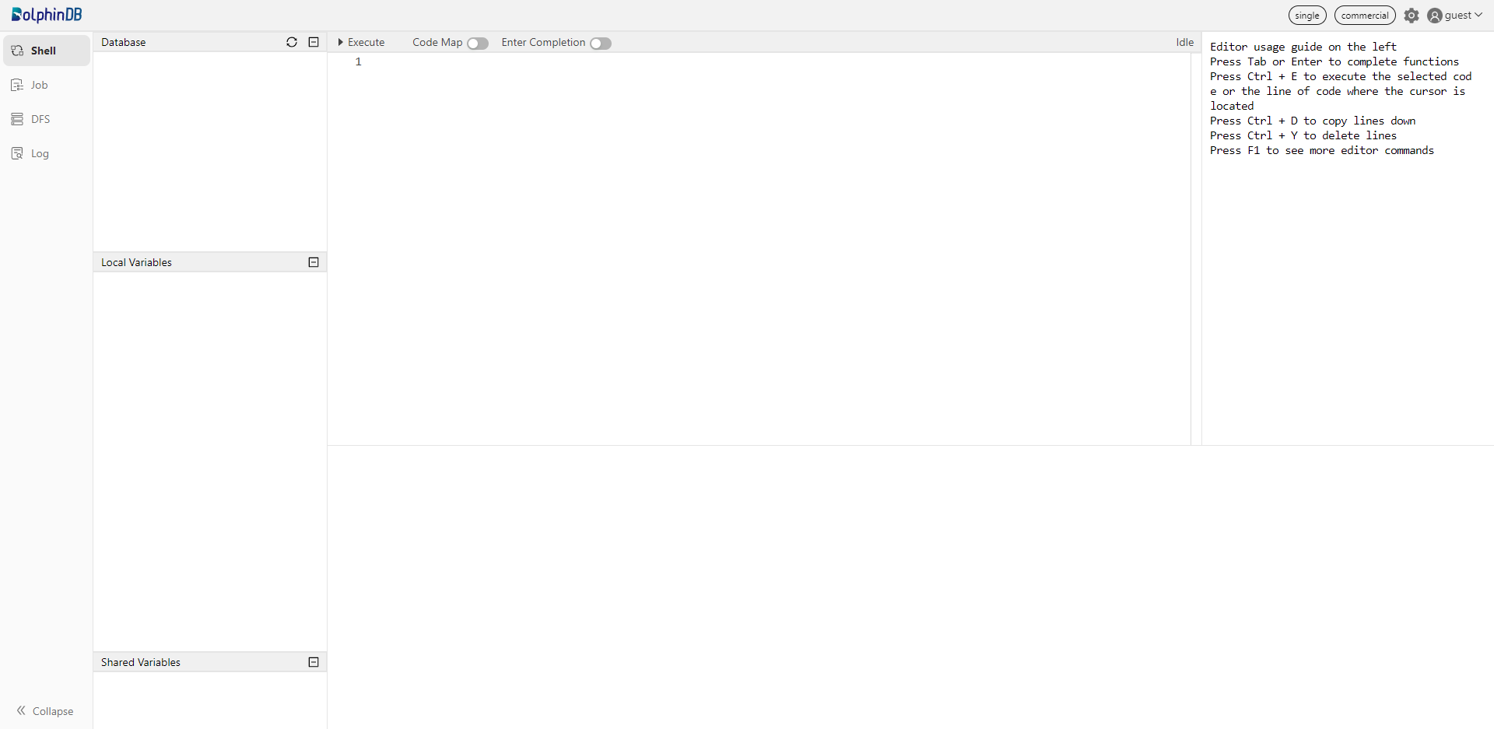
Task: Open the Job menu label
Action: [x=40, y=85]
